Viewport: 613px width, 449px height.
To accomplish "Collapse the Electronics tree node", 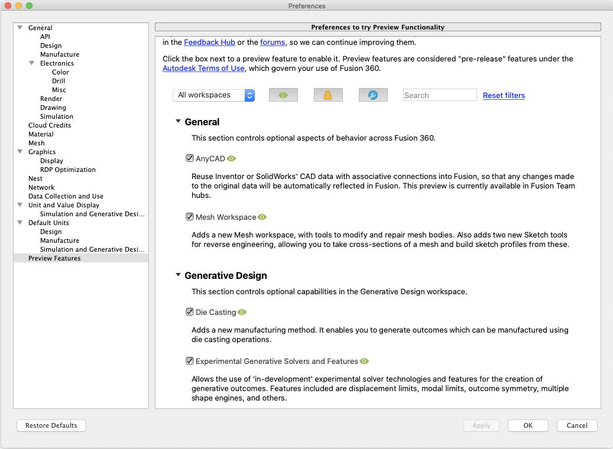I will click(32, 63).
